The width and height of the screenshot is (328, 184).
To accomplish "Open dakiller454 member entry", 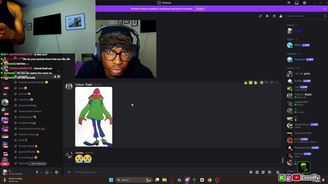I will (x=306, y=103).
